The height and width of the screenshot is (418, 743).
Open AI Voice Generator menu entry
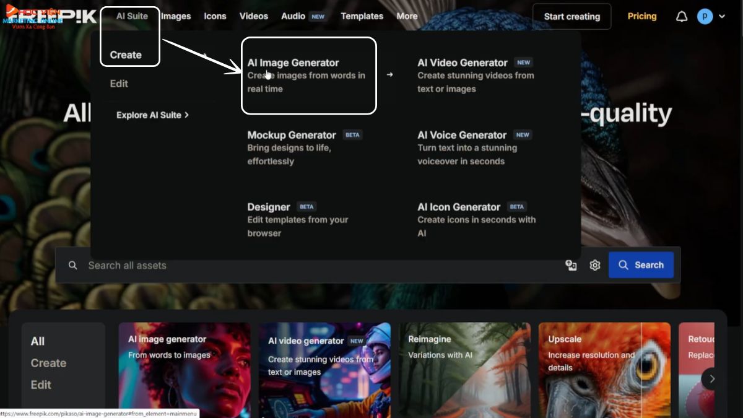pyautogui.click(x=474, y=147)
